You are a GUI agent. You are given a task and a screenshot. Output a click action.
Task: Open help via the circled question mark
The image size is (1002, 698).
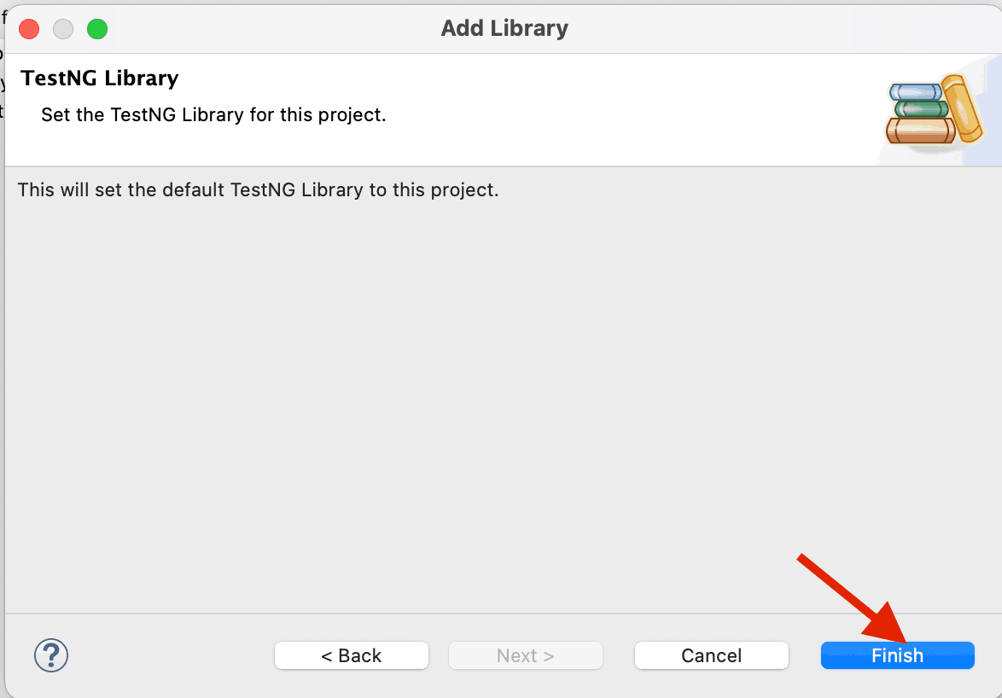(51, 655)
